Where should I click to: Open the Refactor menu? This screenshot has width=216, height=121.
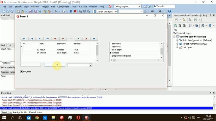click(x=35, y=7)
